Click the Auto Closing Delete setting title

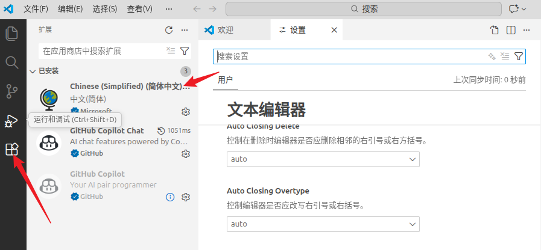[263, 126]
